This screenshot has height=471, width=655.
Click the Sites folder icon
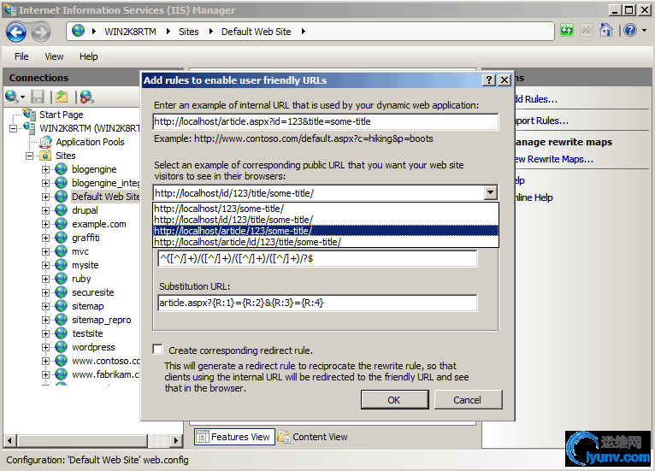pyautogui.click(x=45, y=156)
